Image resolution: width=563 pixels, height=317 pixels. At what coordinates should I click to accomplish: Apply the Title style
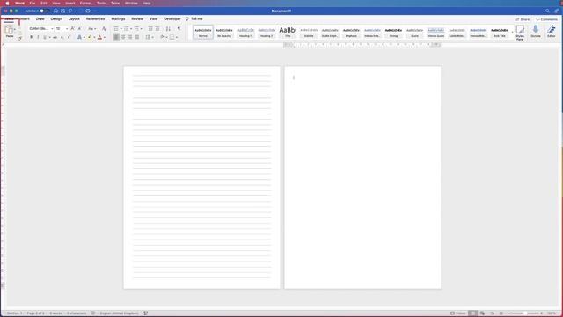pyautogui.click(x=288, y=33)
